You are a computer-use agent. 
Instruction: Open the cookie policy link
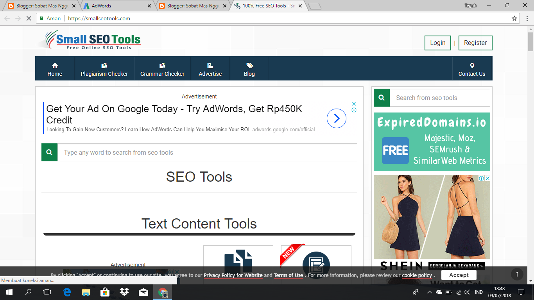417,275
